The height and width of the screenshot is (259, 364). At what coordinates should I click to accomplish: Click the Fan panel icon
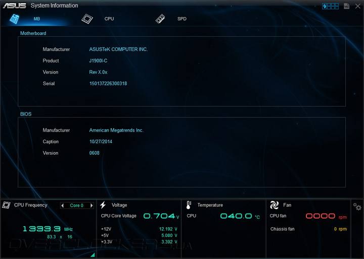[274, 205]
